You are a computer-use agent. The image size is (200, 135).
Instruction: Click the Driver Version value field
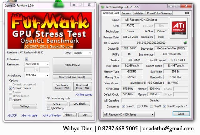click(154, 83)
